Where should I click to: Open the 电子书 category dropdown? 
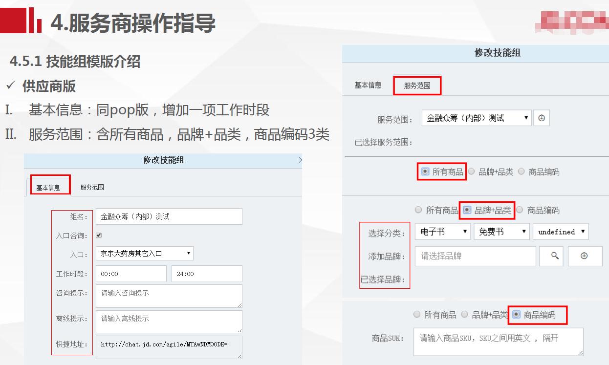(442, 232)
